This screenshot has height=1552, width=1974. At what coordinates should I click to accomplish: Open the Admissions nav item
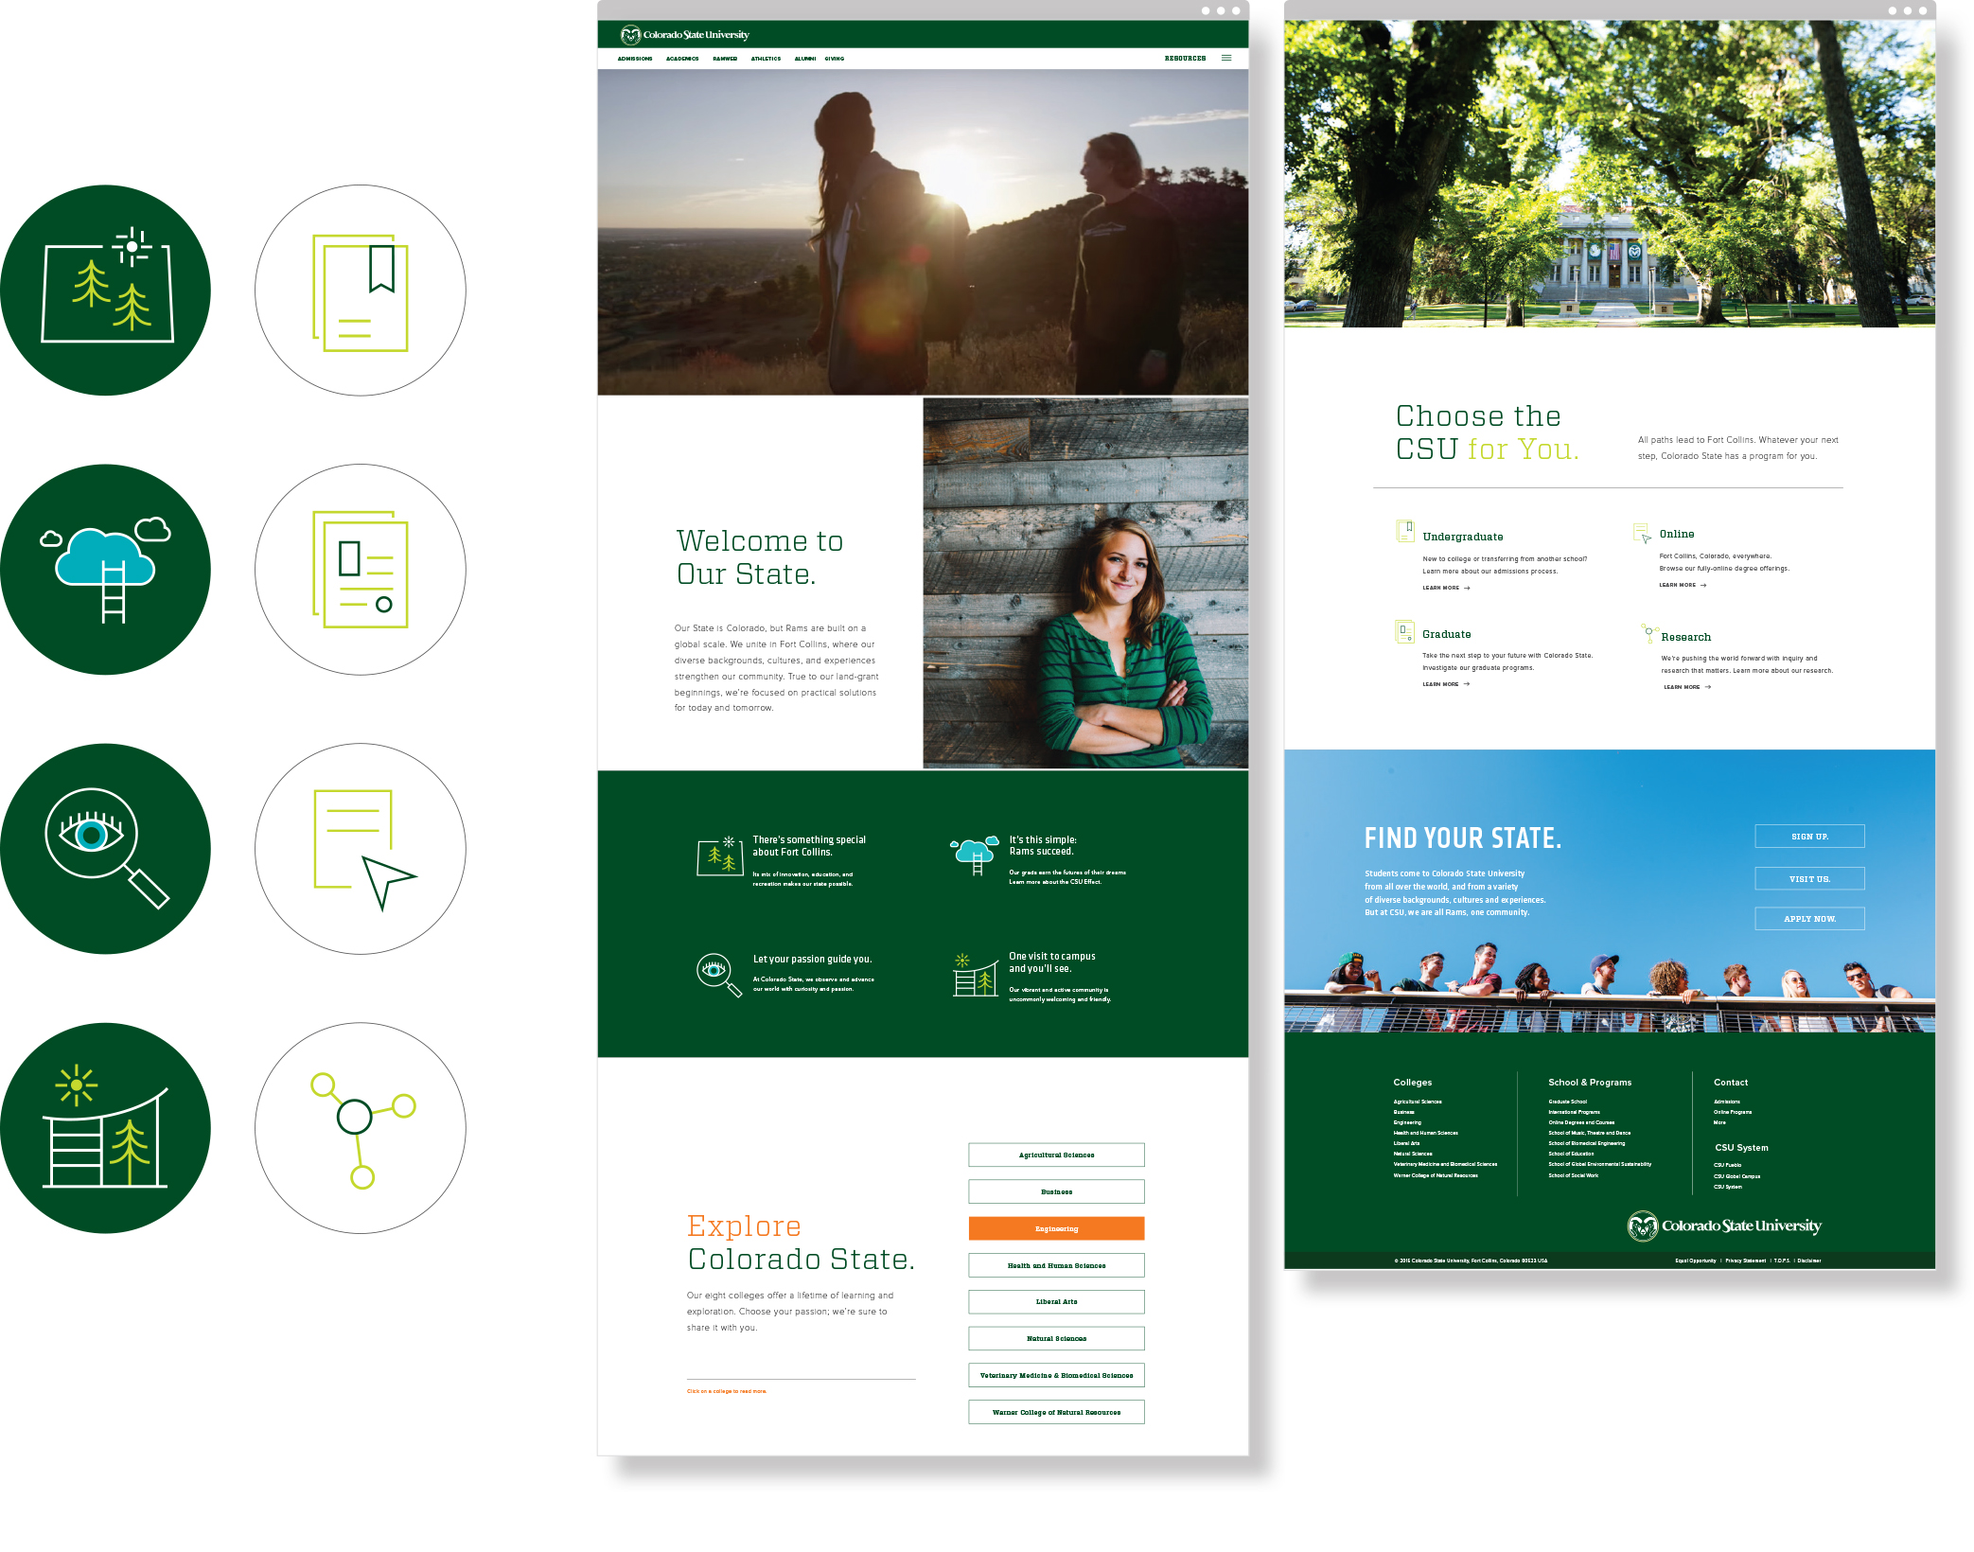pos(635,59)
